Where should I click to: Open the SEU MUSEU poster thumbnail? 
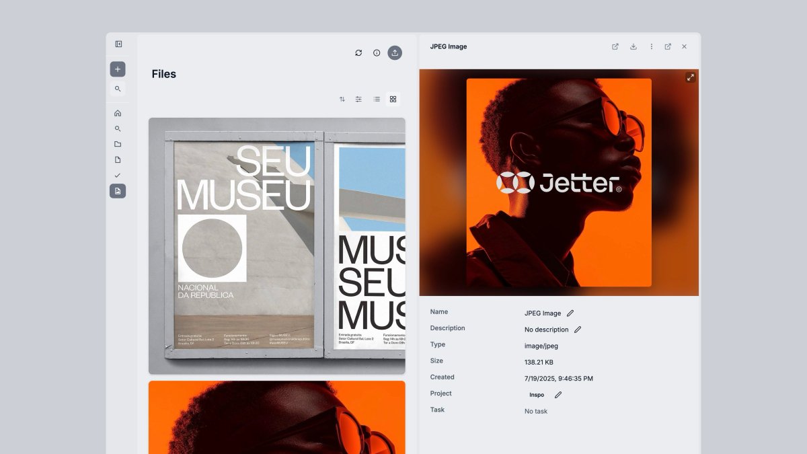click(277, 246)
